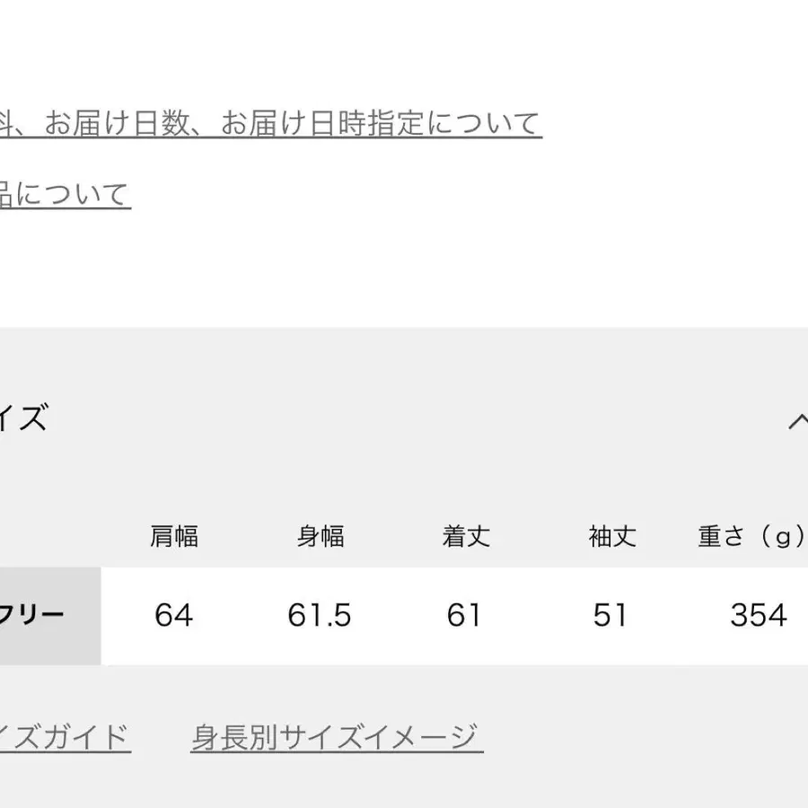
Task: Click the 着丈 column header
Action: coord(466,537)
